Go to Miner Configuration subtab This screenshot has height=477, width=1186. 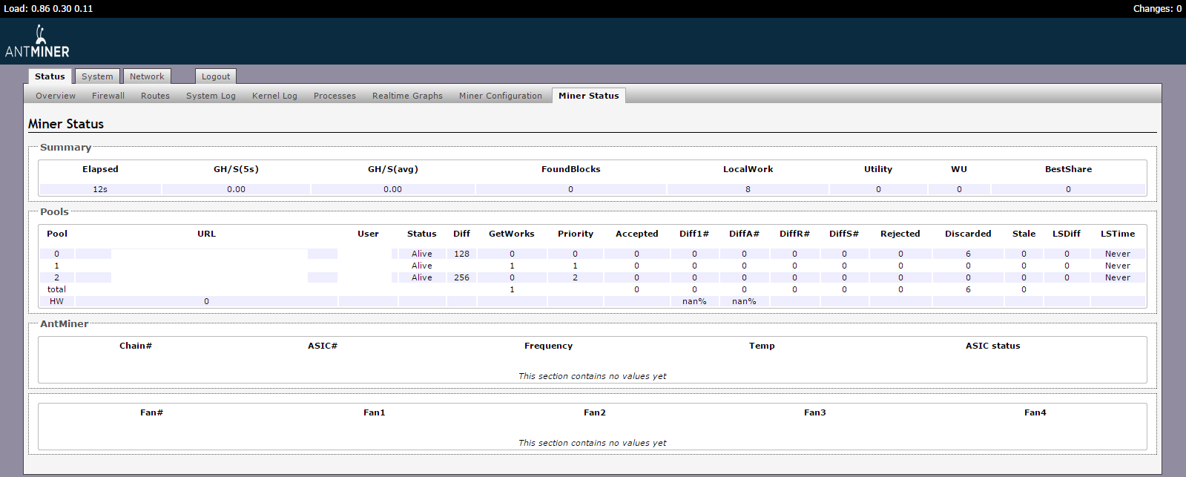tap(501, 96)
